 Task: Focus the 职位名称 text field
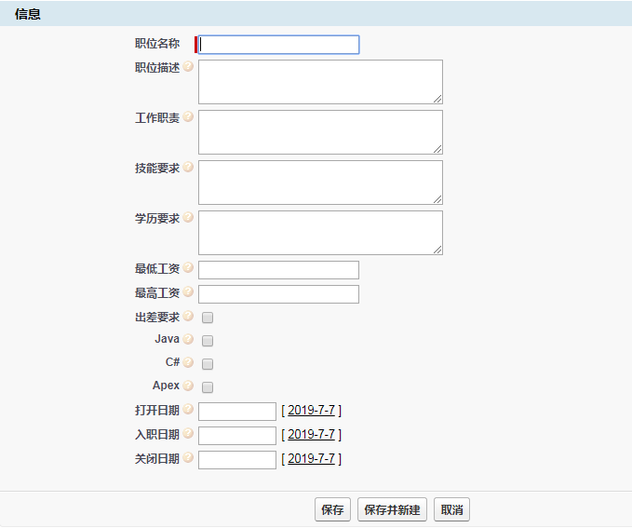click(x=279, y=45)
